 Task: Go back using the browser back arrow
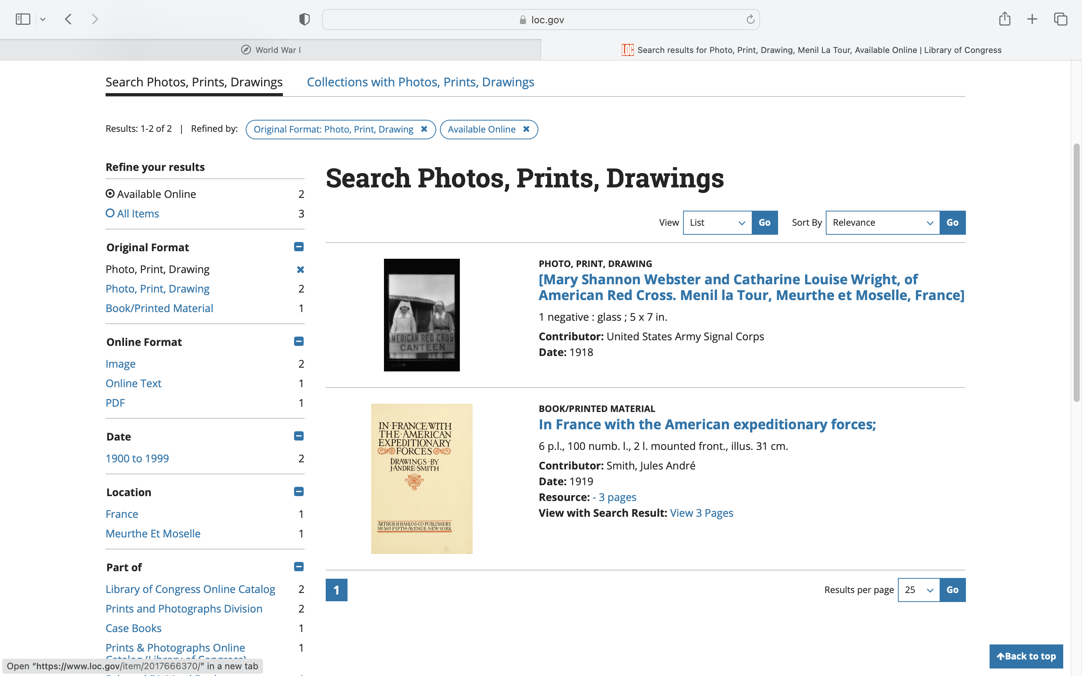(x=68, y=19)
